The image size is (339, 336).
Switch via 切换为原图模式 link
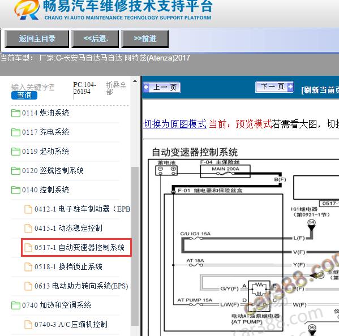point(175,124)
